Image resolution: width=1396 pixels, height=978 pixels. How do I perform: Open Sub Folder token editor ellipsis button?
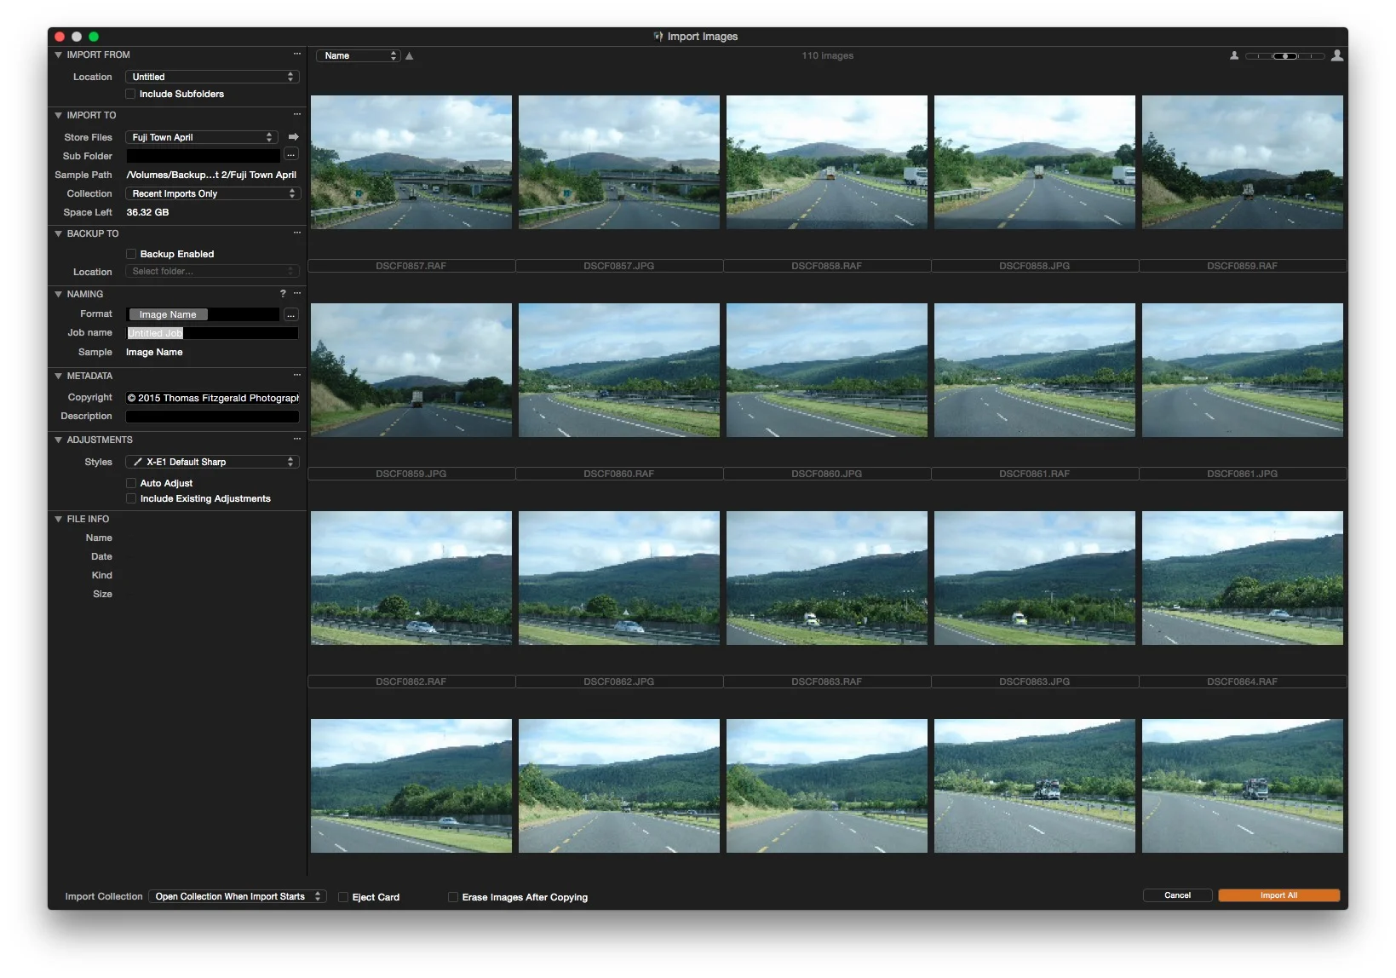(291, 155)
